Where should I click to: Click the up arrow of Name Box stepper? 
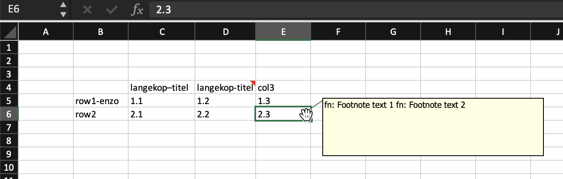coord(63,5)
